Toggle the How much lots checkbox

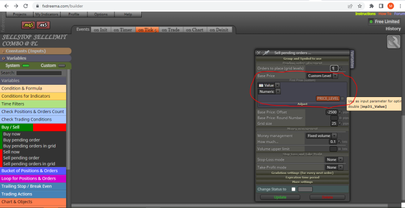pyautogui.click(x=339, y=141)
